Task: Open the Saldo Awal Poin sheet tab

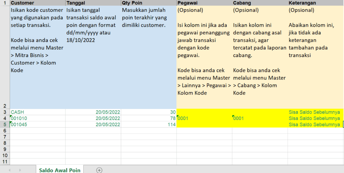Action: coord(60,170)
